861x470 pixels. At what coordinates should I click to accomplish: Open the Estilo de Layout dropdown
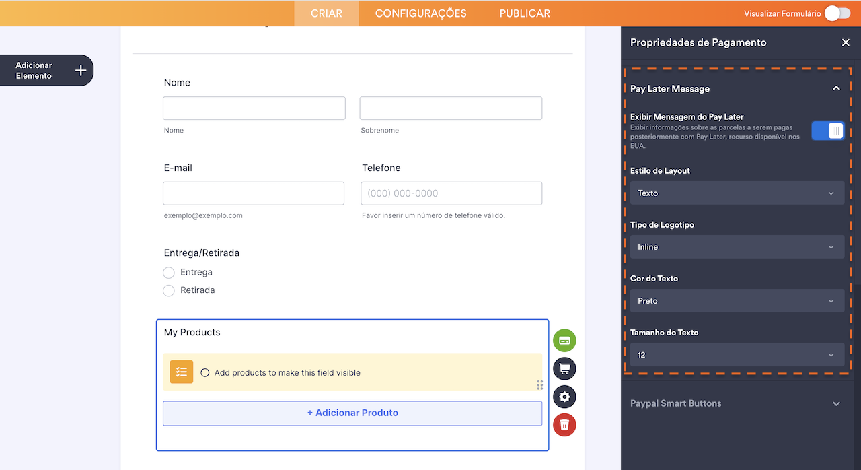click(x=737, y=193)
